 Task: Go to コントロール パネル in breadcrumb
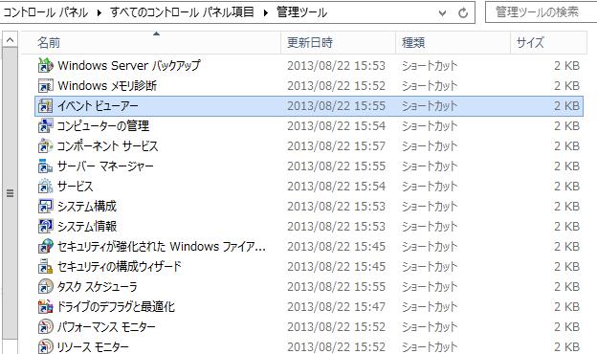pyautogui.click(x=45, y=12)
